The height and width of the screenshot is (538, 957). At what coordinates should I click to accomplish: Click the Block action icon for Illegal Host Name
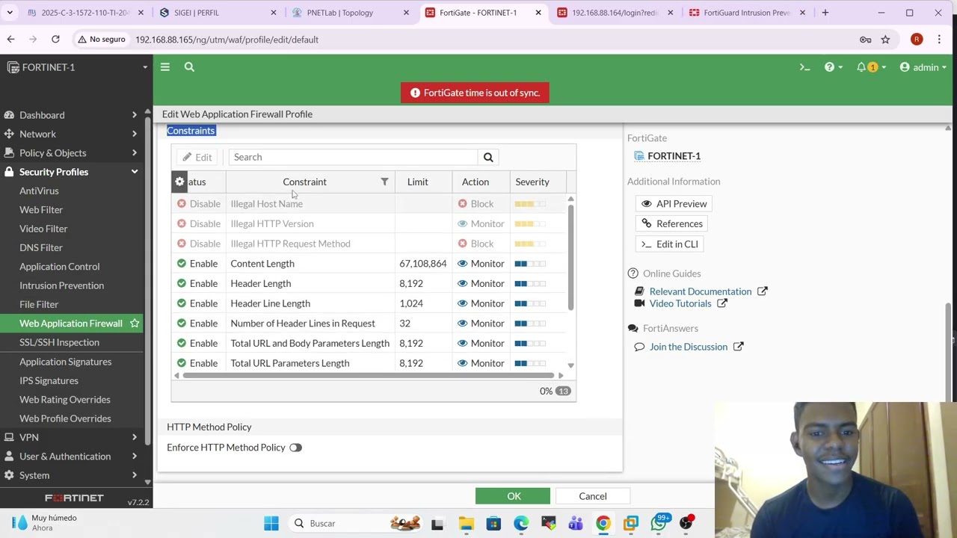point(462,204)
